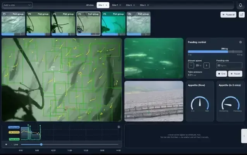Screen dimensions: 247x155
Task: Select the Site 2 tab
Action: (115, 5)
